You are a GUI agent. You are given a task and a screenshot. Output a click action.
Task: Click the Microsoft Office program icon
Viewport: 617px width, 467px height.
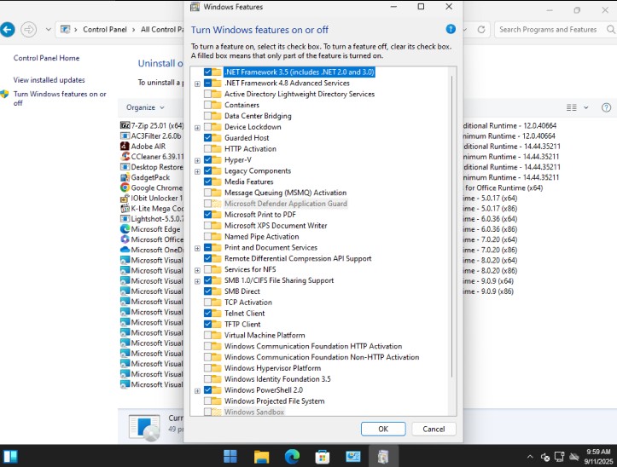[125, 239]
